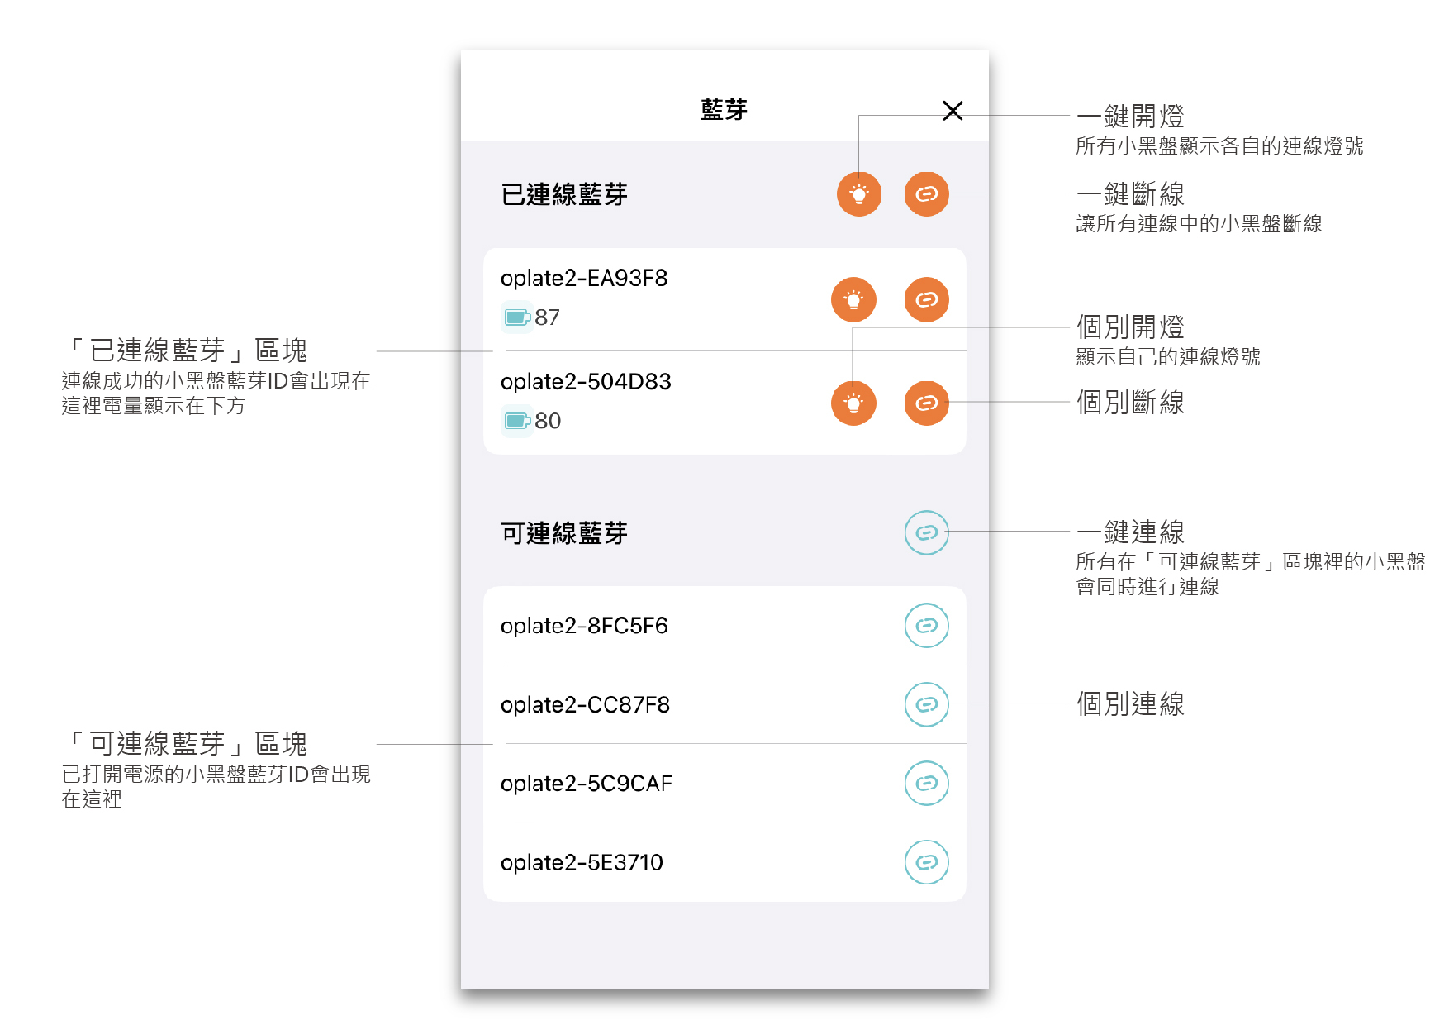Turn on lights for all connected devices
1449x1025 pixels.
(859, 194)
